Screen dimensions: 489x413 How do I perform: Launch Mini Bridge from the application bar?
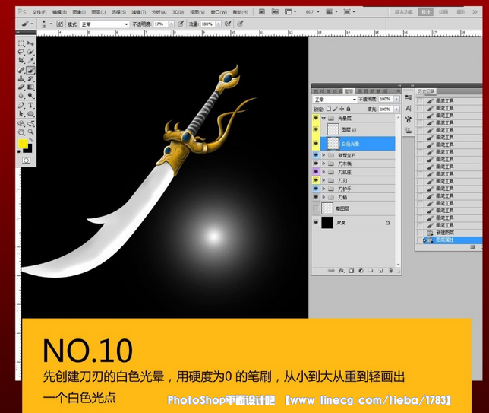[x=275, y=12]
